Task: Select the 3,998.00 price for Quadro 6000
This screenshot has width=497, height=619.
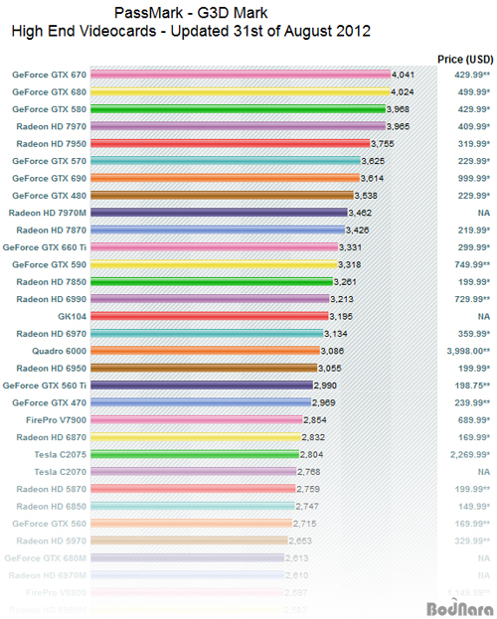Action: click(468, 352)
